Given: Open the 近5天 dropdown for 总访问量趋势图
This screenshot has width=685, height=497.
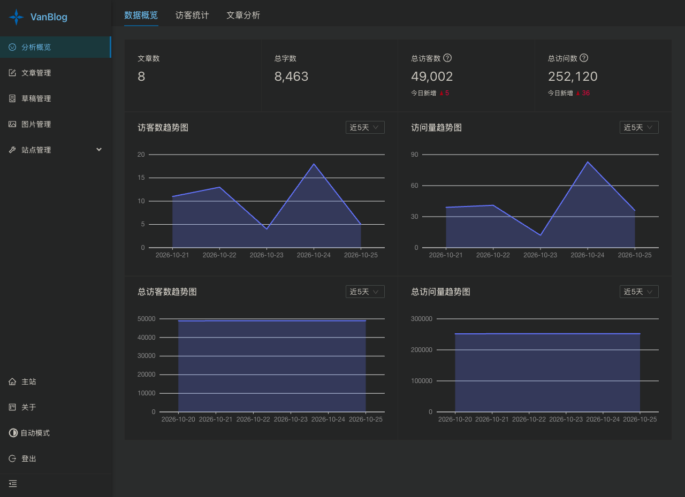Looking at the screenshot, I should point(639,292).
